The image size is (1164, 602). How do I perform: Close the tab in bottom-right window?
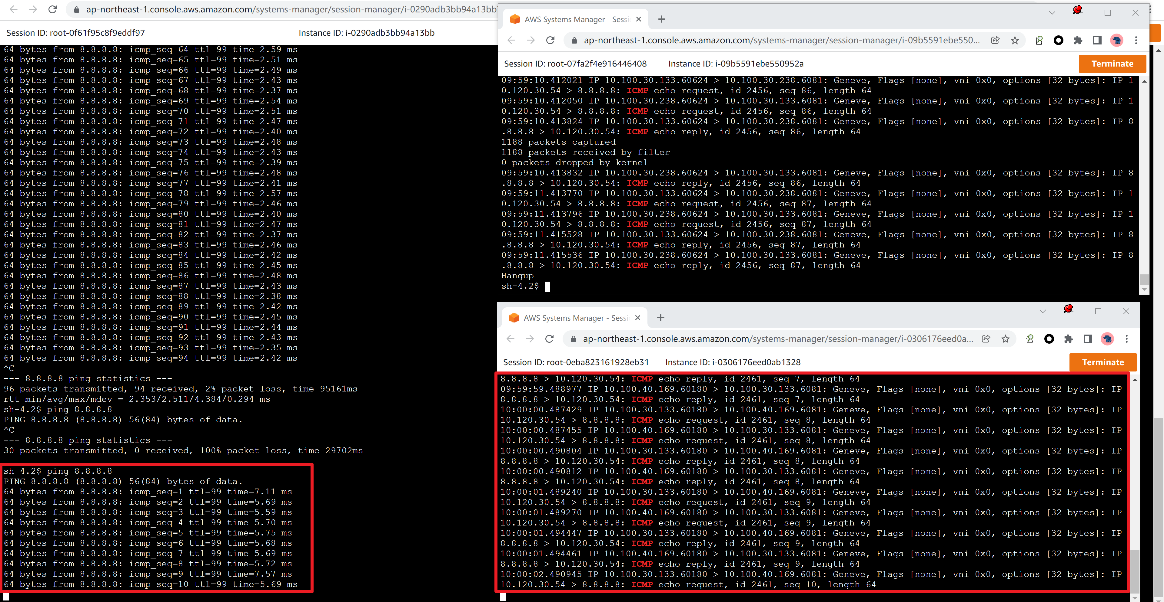click(637, 318)
